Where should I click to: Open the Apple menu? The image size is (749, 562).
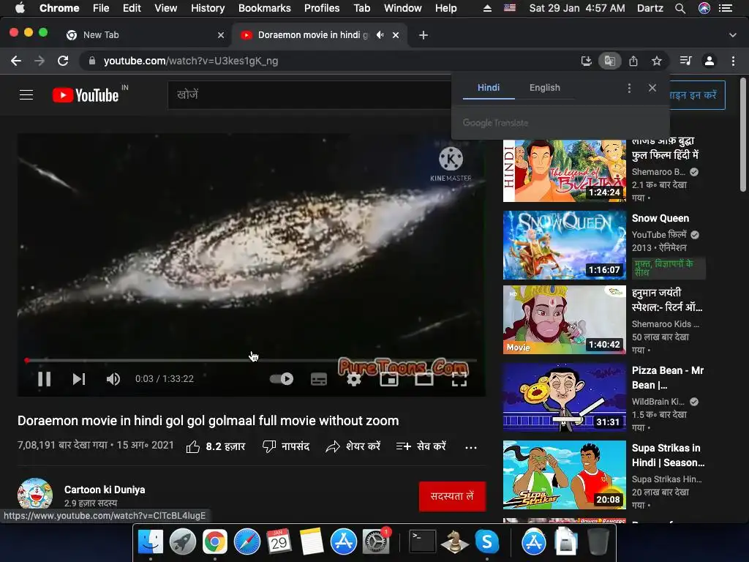[20, 8]
